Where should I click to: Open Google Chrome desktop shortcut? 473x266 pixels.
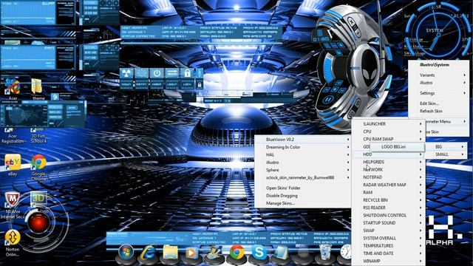click(x=38, y=168)
